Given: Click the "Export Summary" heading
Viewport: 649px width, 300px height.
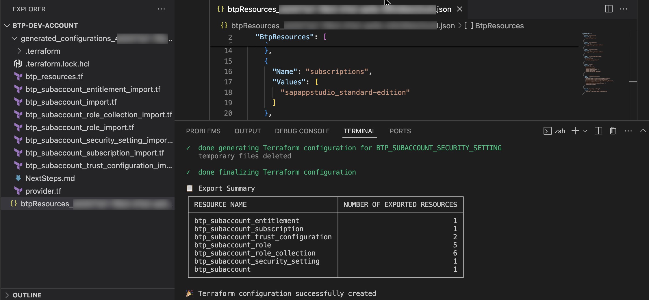Looking at the screenshot, I should pyautogui.click(x=226, y=188).
